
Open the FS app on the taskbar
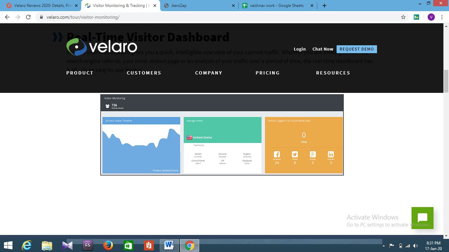88,245
